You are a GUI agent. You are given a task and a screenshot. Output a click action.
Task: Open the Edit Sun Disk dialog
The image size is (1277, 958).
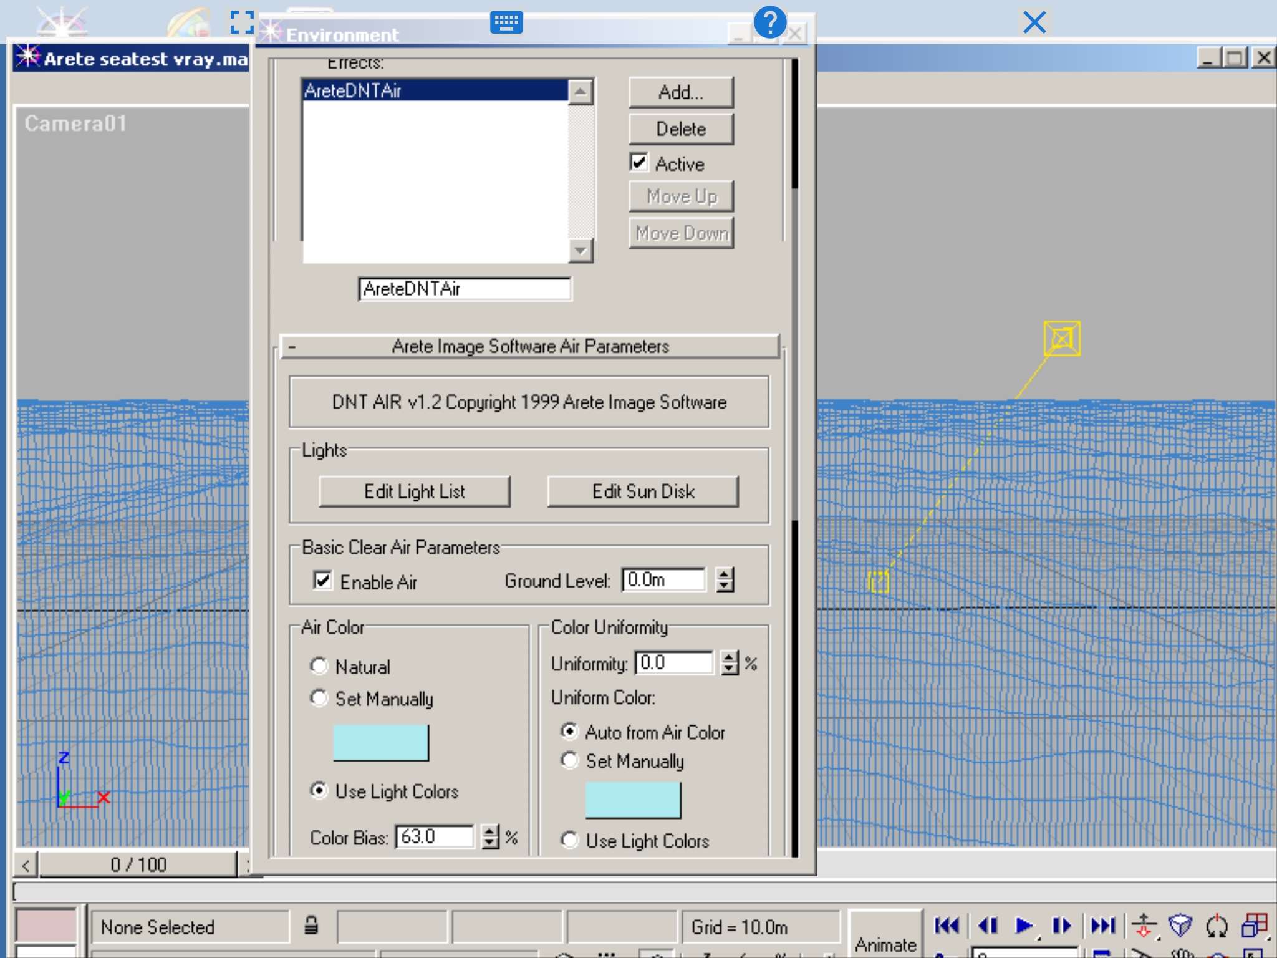[x=643, y=491]
